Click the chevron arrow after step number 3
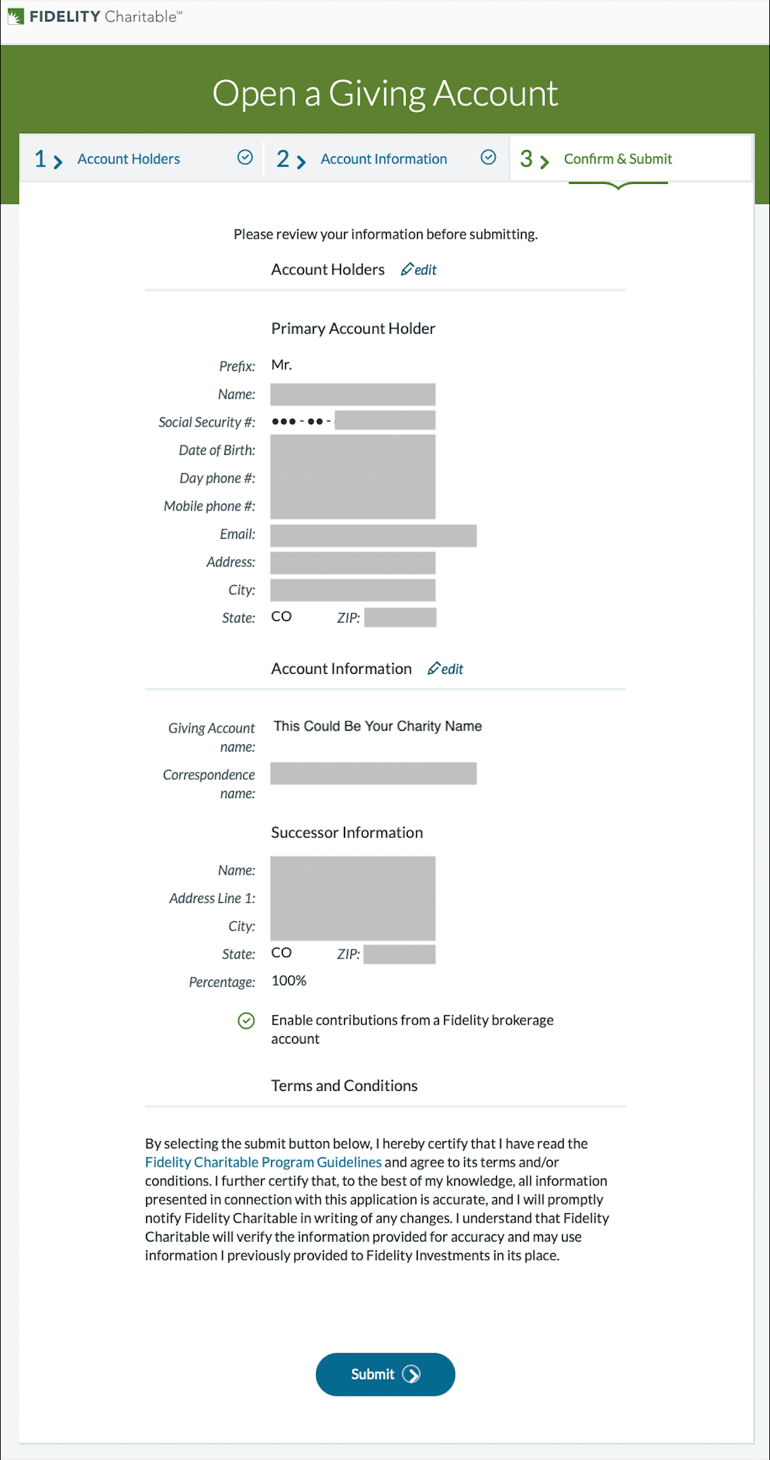Screen dimensions: 770x1460 544,162
